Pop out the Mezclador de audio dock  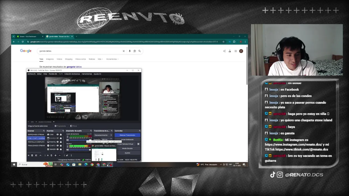pos(91,131)
